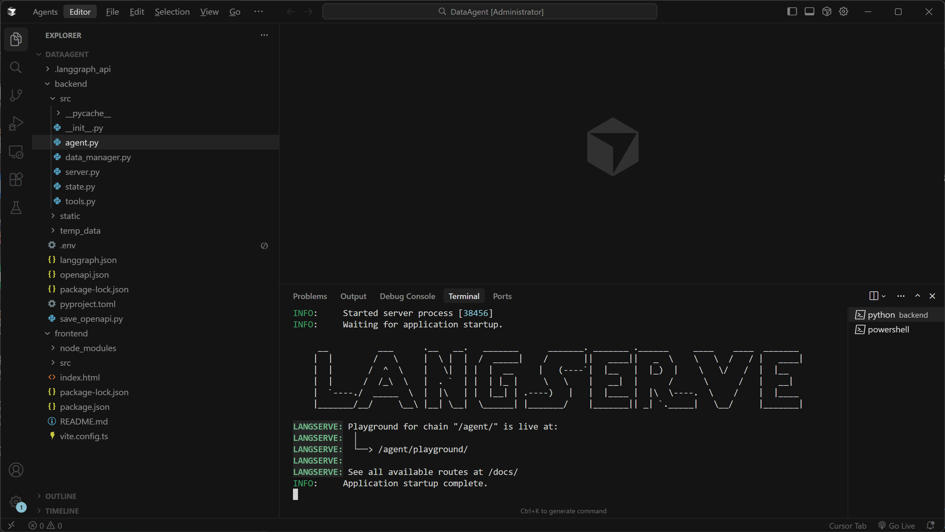Switch to the Problems tab

tap(310, 296)
